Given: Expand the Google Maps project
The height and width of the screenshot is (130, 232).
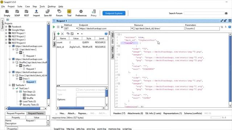Looking at the screenshot, I should (x=6, y=30).
